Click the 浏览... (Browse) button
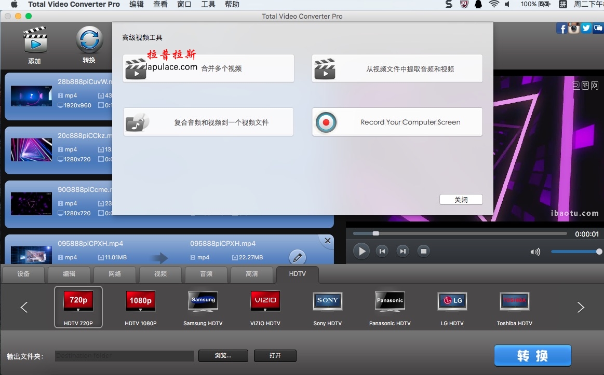This screenshot has height=375, width=604. 223,356
